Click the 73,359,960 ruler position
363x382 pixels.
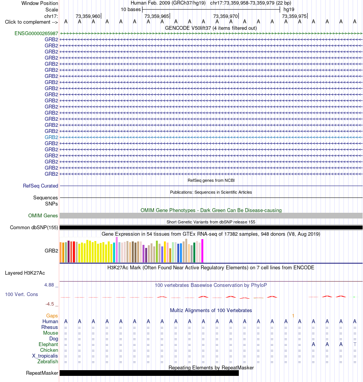point(88,16)
